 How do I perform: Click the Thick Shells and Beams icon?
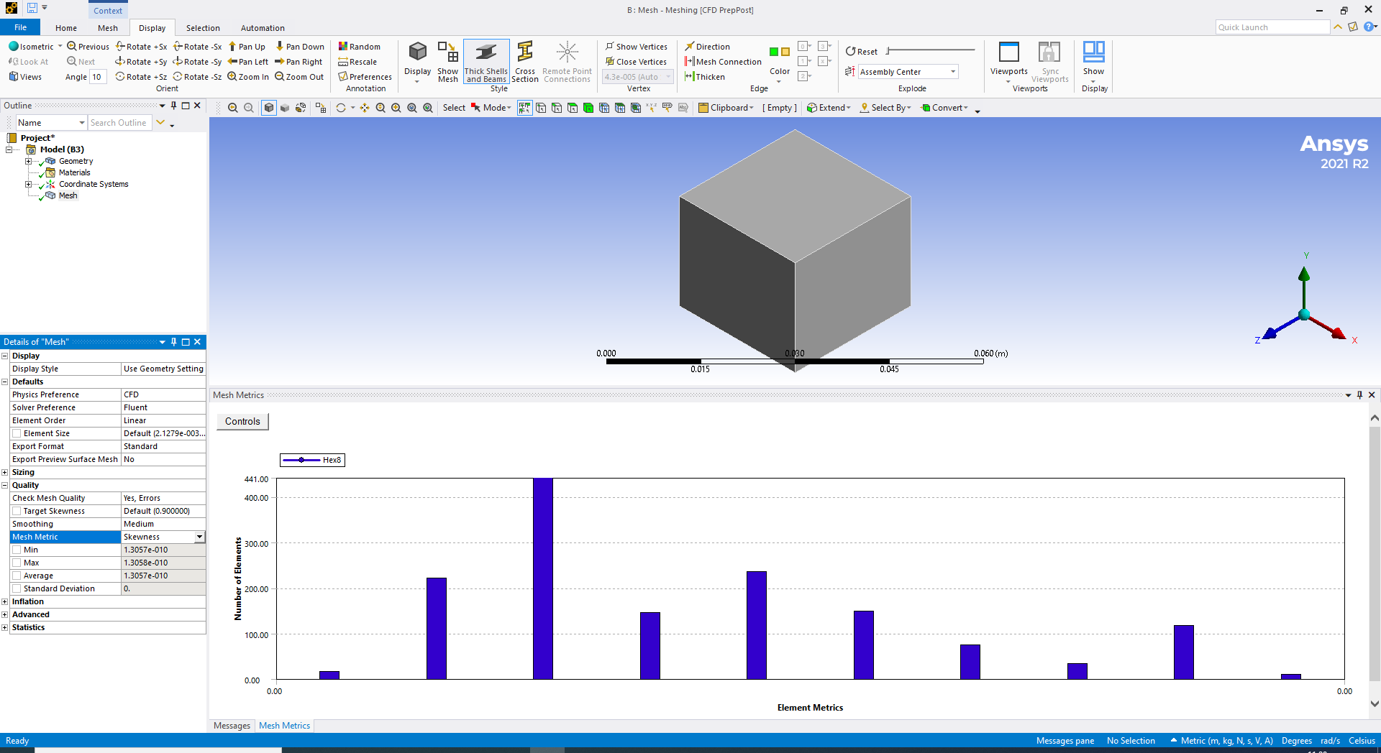click(486, 54)
